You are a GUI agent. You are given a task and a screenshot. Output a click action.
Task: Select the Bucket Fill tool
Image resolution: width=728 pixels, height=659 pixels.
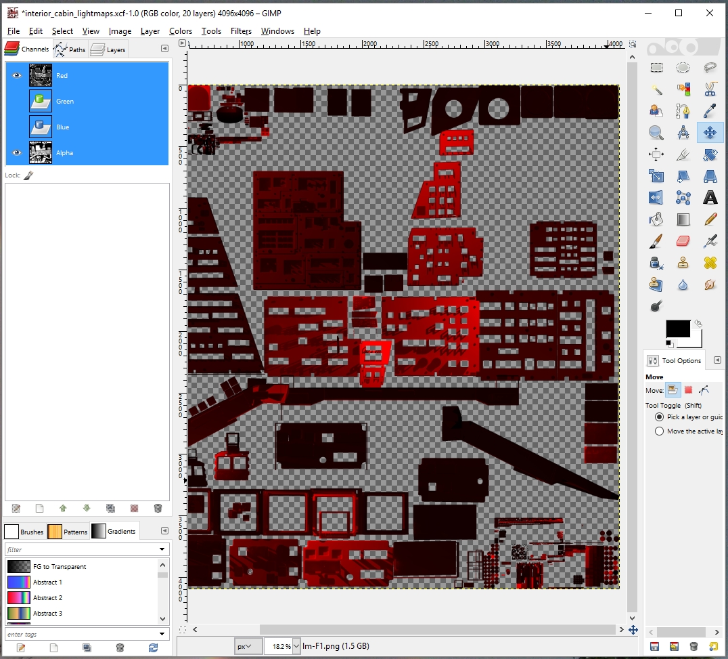[656, 219]
